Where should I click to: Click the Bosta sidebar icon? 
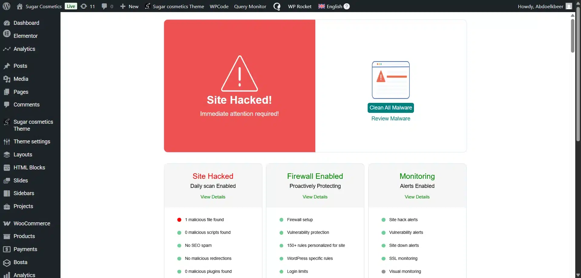[7, 263]
